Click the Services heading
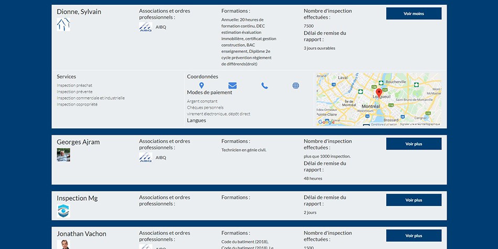The image size is (498, 249). tap(67, 77)
